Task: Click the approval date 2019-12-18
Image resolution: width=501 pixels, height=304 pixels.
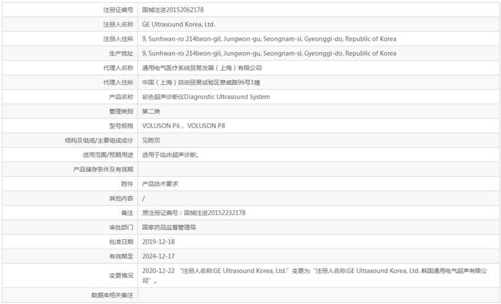Action: 159,242
